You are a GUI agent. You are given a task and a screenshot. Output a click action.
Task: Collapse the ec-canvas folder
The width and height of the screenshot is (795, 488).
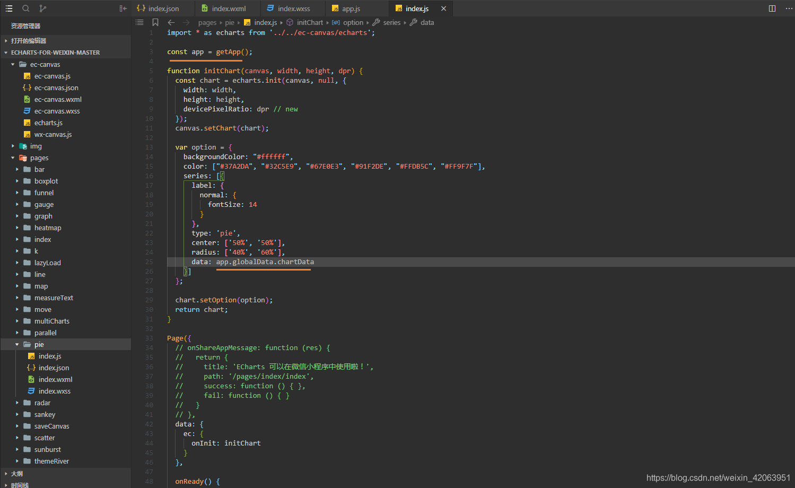point(66,64)
